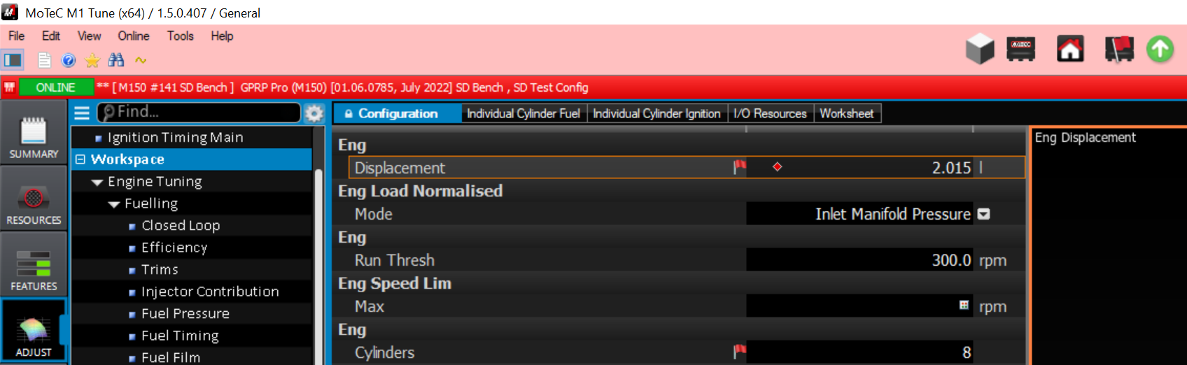Screen dimensions: 1187x365
Task: Open help via blue question mark icon
Action: (x=69, y=60)
